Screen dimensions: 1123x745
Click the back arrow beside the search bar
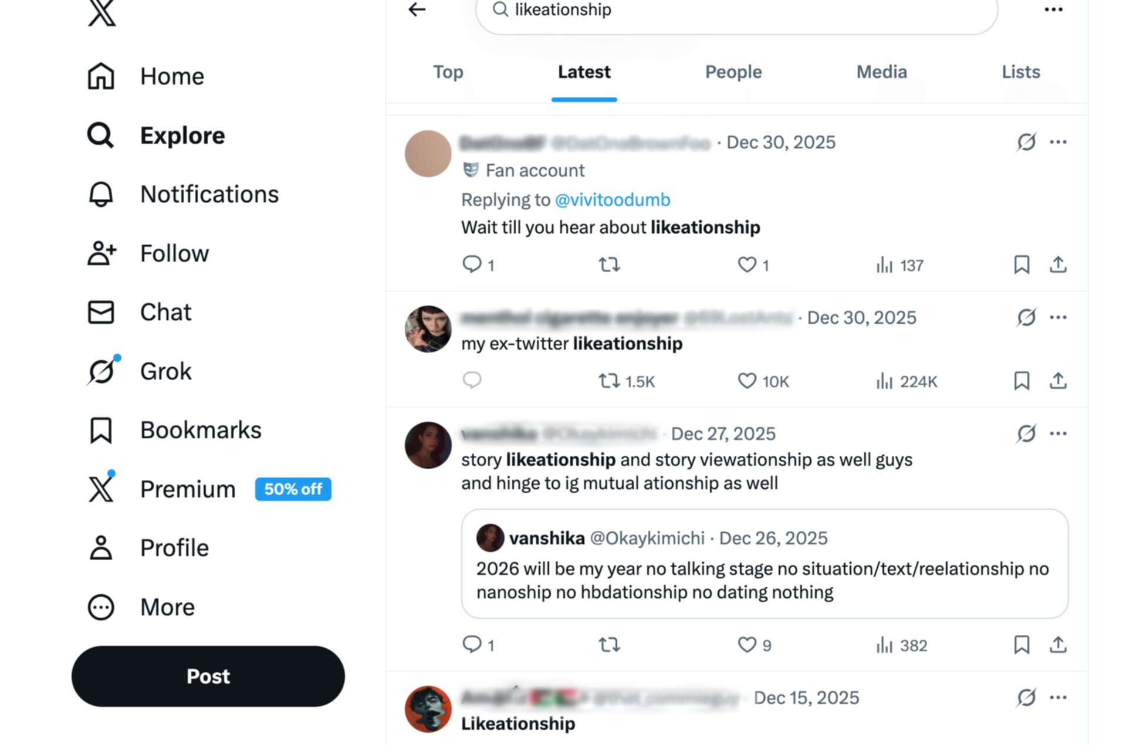click(x=417, y=9)
